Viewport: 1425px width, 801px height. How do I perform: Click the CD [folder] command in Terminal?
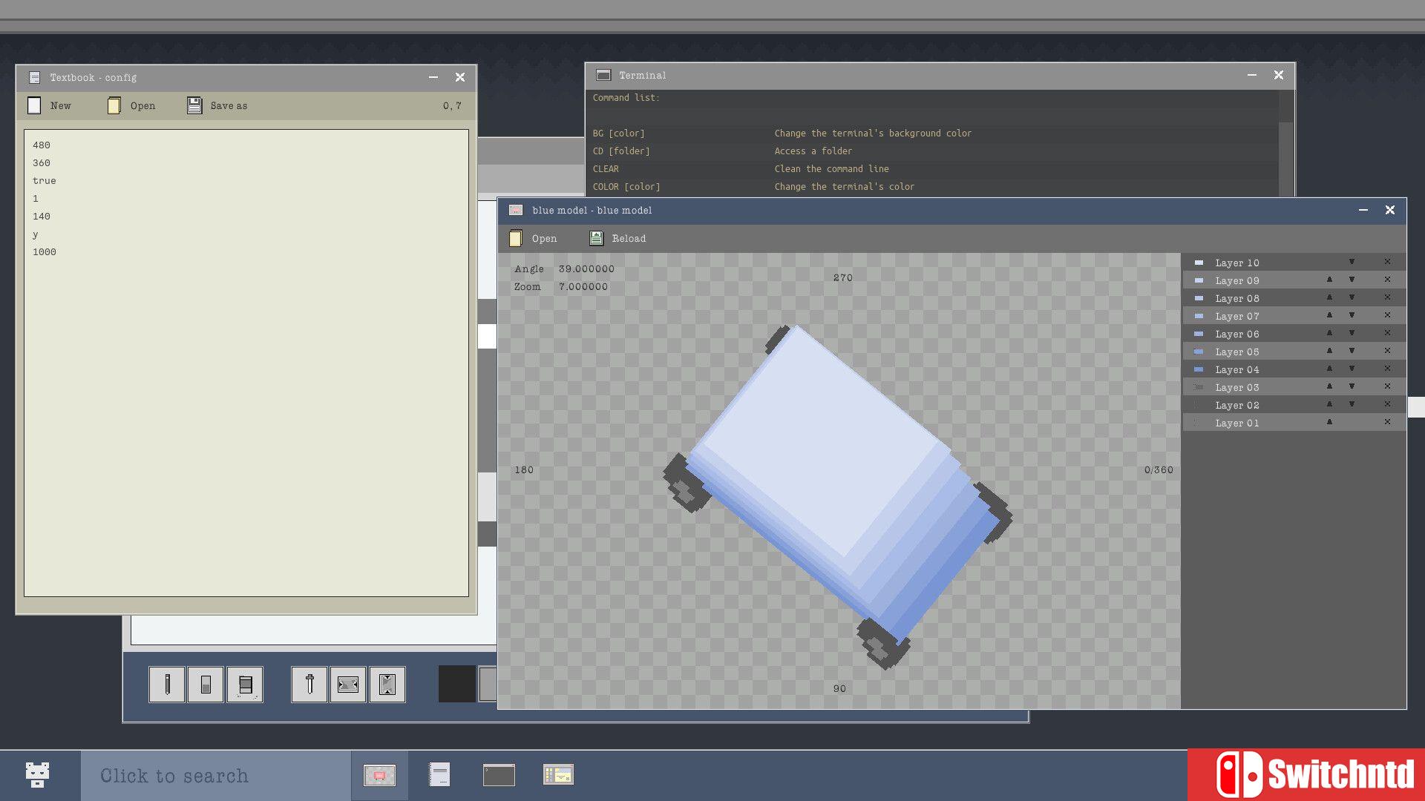pyautogui.click(x=621, y=151)
